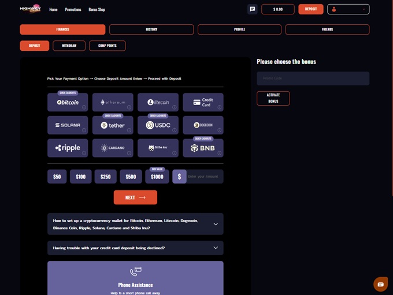Image resolution: width=393 pixels, height=295 pixels.
Task: Choose the Ethereum payment tile
Action: pyautogui.click(x=113, y=102)
